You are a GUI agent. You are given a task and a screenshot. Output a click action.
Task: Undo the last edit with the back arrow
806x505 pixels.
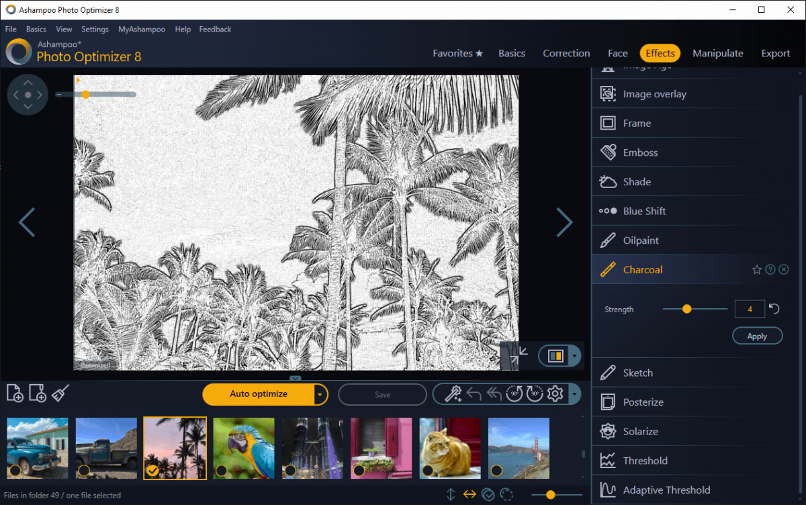[x=474, y=394]
